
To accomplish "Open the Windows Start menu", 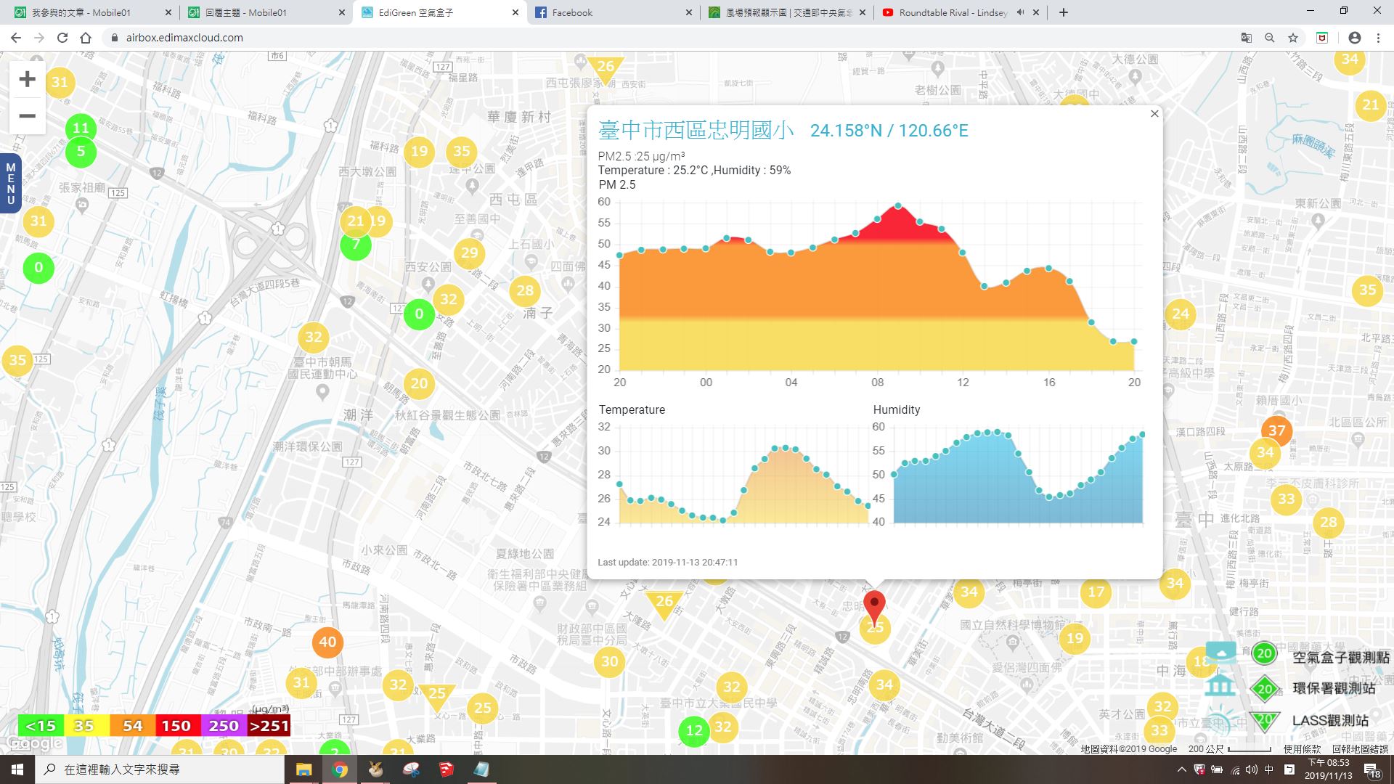I will pos(17,769).
